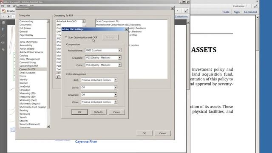Select Identity category
Image resolution: width=272 pixels, height=153 pixels.
coord(24,79)
